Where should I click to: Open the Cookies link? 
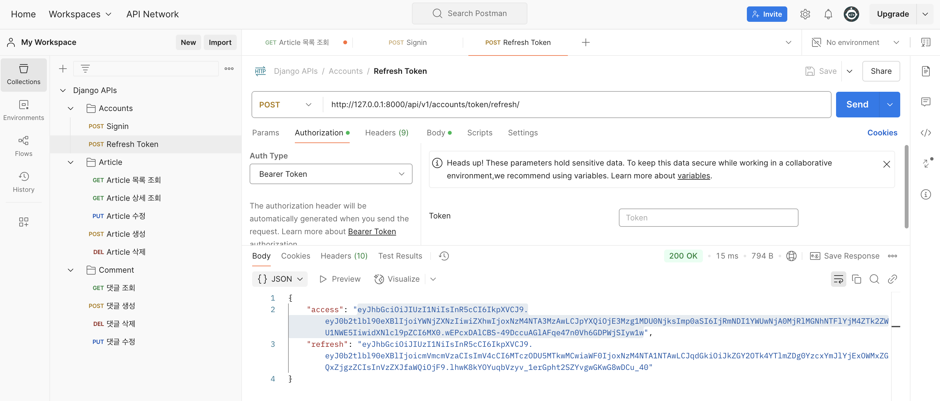882,133
